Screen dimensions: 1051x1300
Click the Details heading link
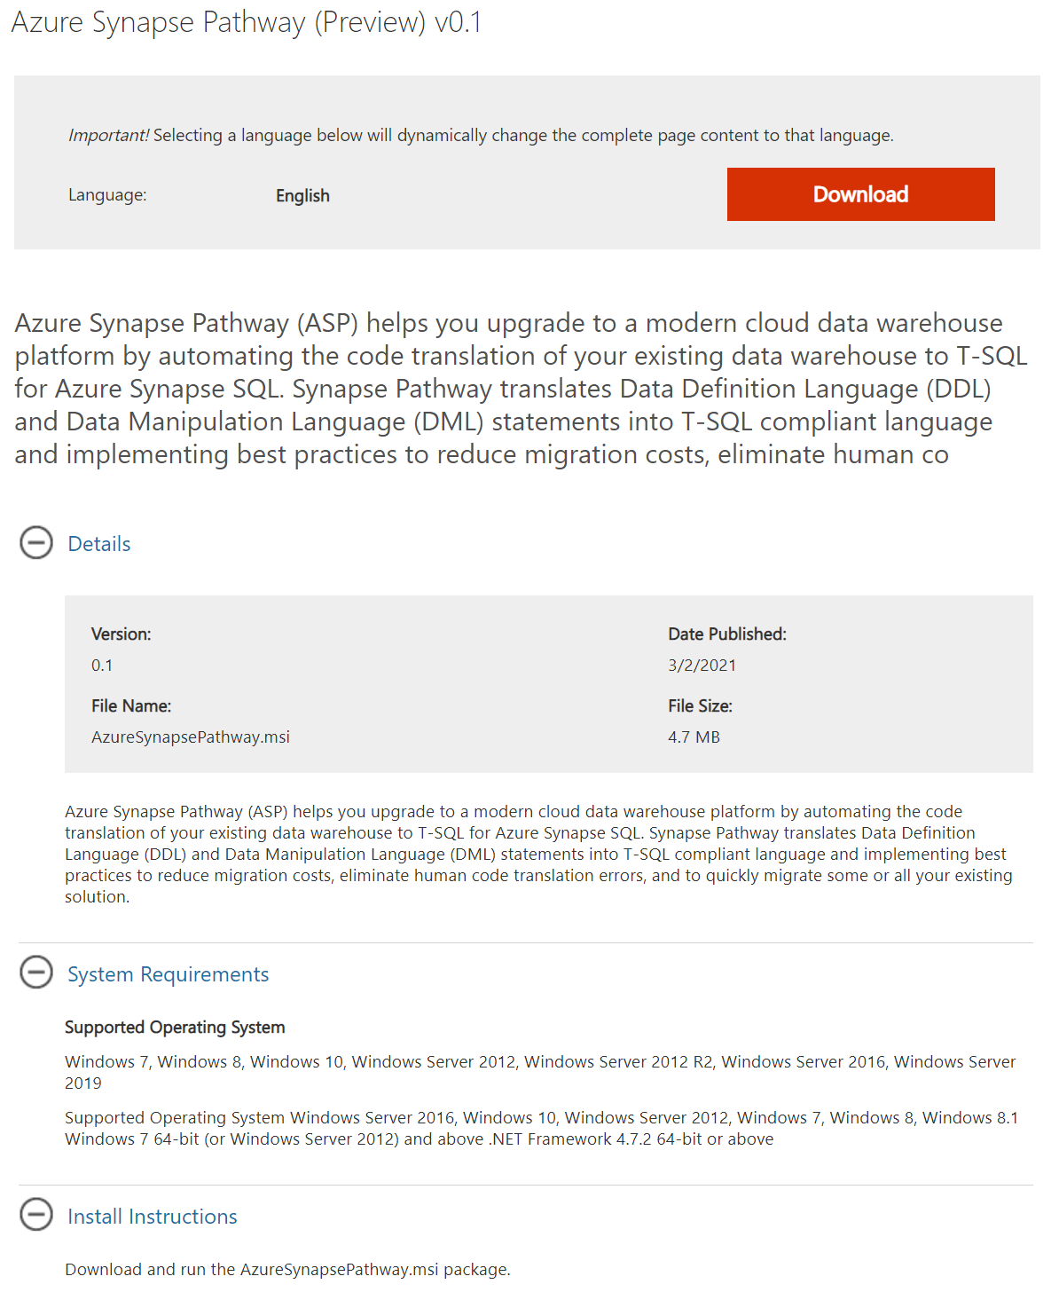(x=99, y=544)
